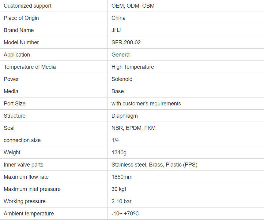Click the 'Media' row label
The width and height of the screenshot is (264, 220).
11,91
